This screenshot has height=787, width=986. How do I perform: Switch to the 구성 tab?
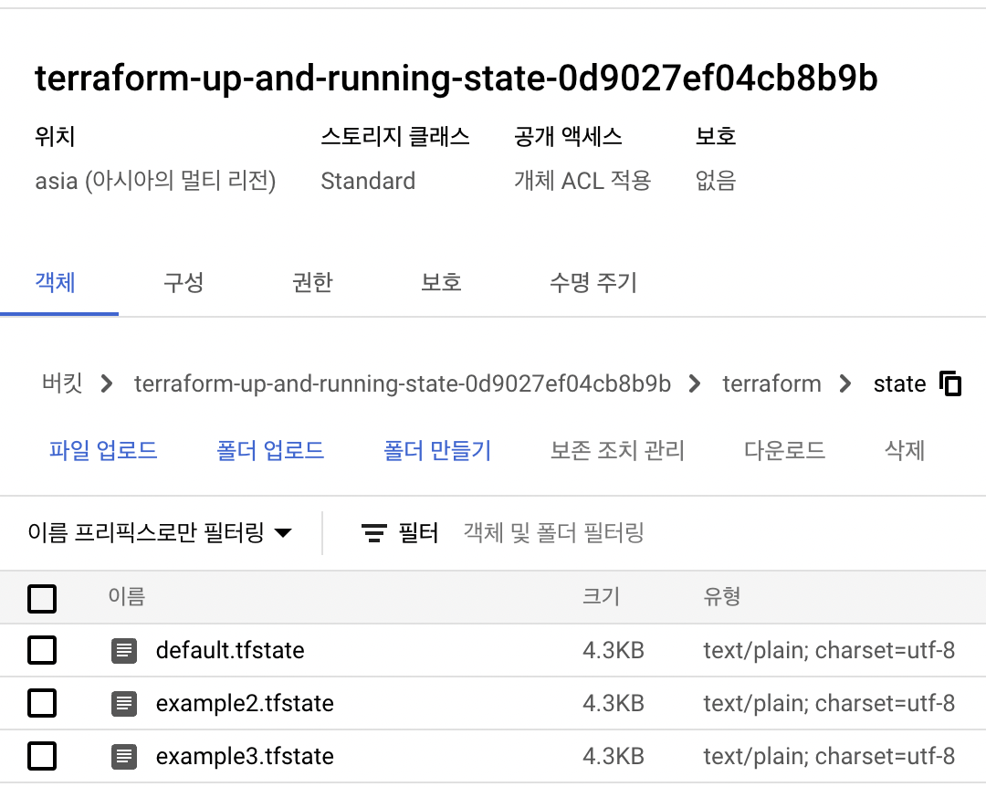184,282
